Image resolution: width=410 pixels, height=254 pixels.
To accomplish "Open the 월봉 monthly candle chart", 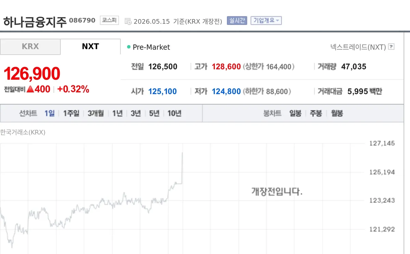I will click(x=337, y=113).
